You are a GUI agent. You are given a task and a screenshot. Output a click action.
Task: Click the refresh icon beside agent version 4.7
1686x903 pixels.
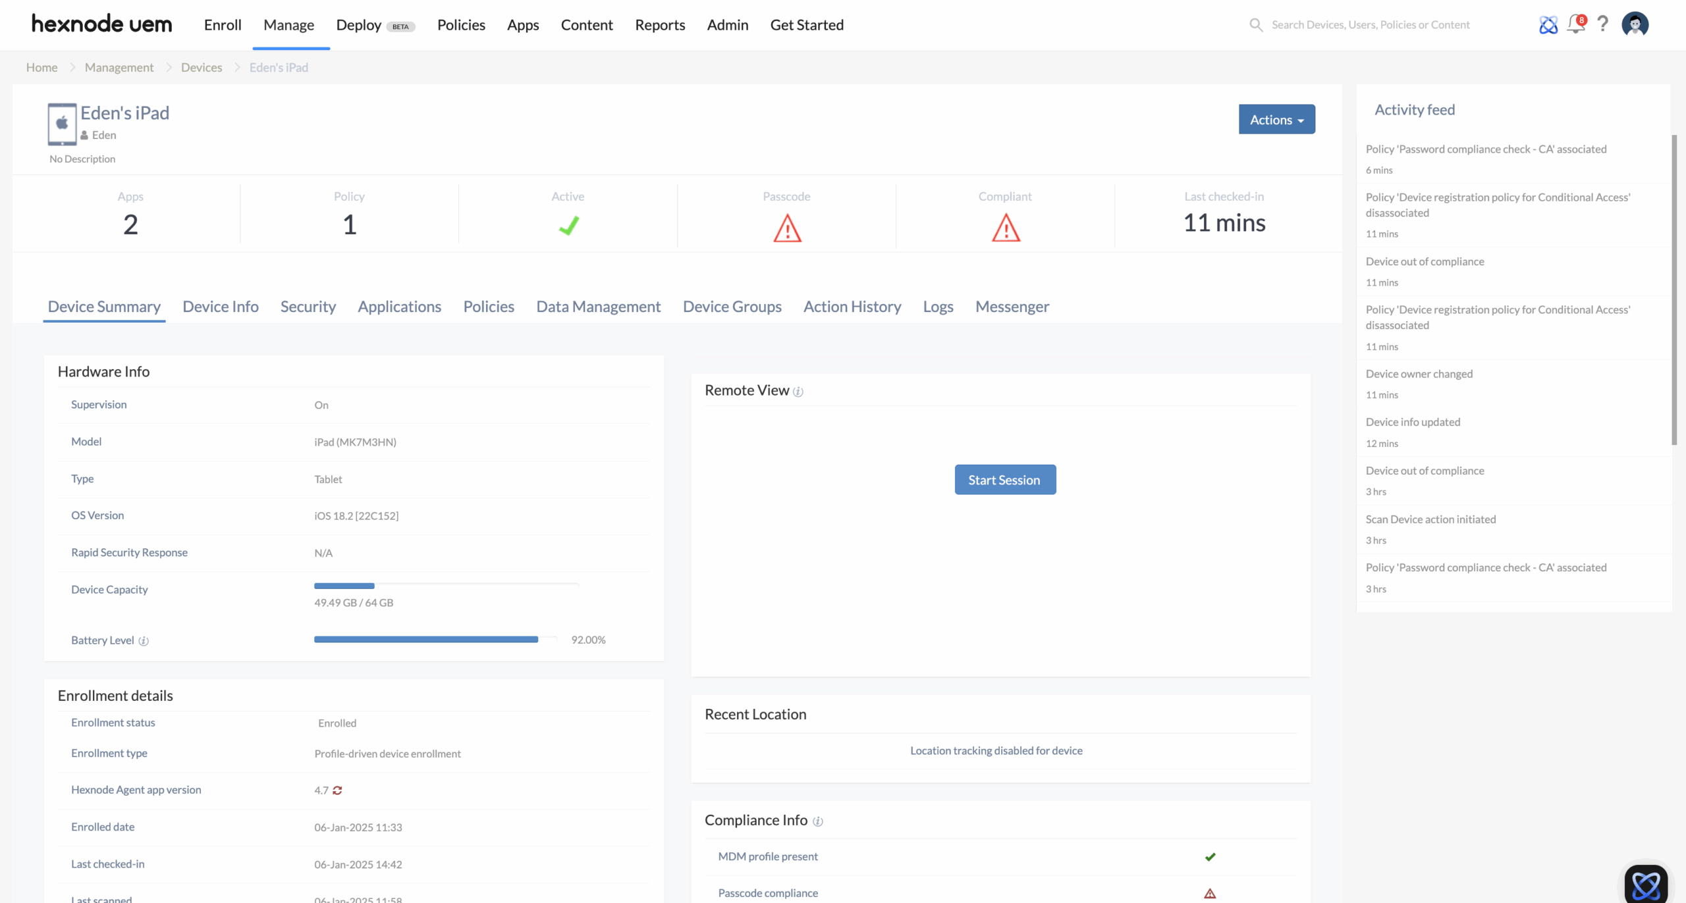[337, 790]
